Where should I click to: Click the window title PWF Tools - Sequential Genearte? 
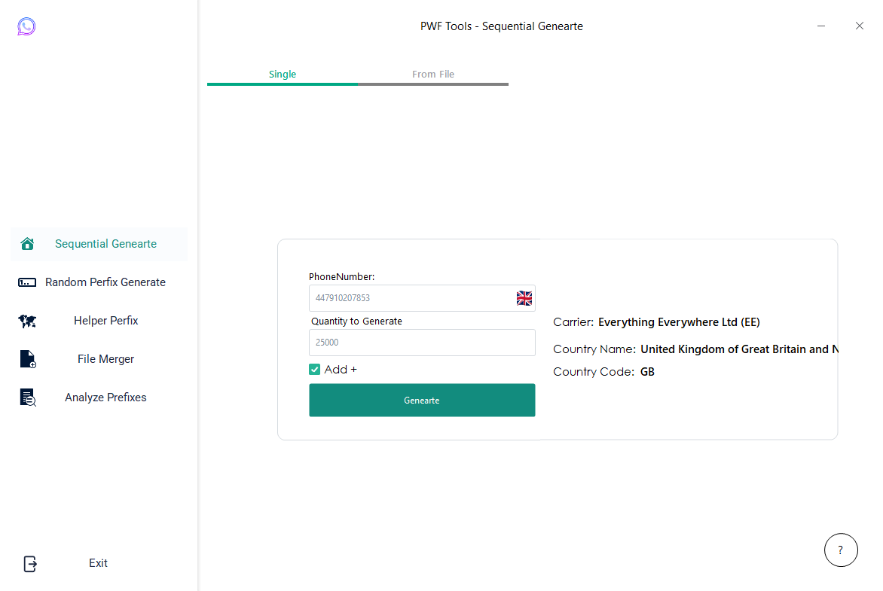click(x=502, y=26)
